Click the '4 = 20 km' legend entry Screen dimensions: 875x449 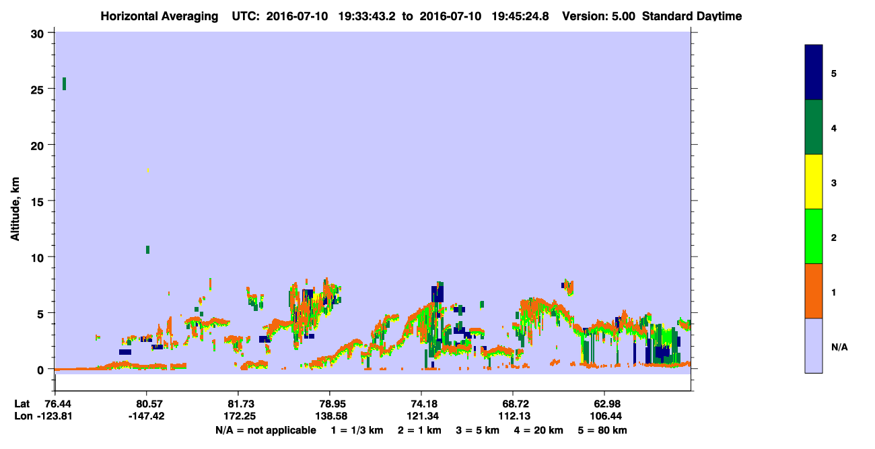(x=537, y=430)
